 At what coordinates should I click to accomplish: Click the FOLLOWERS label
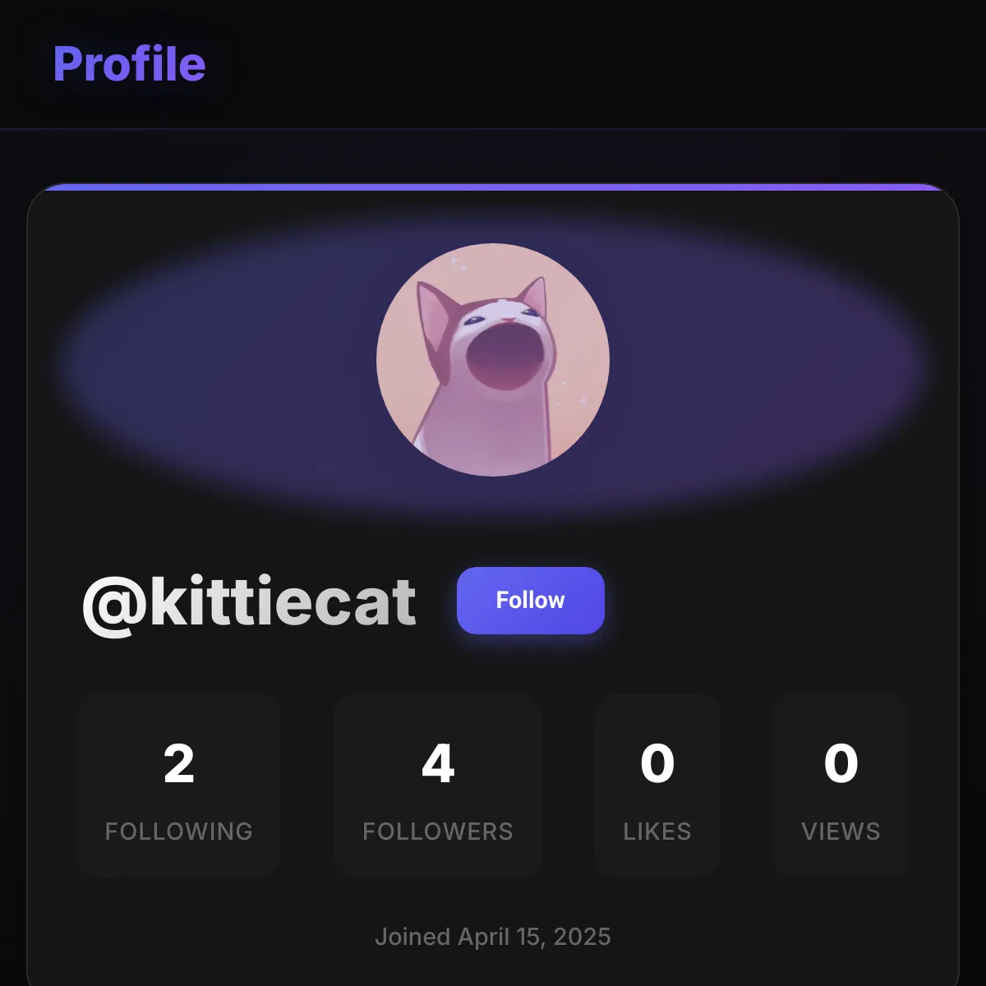point(437,832)
